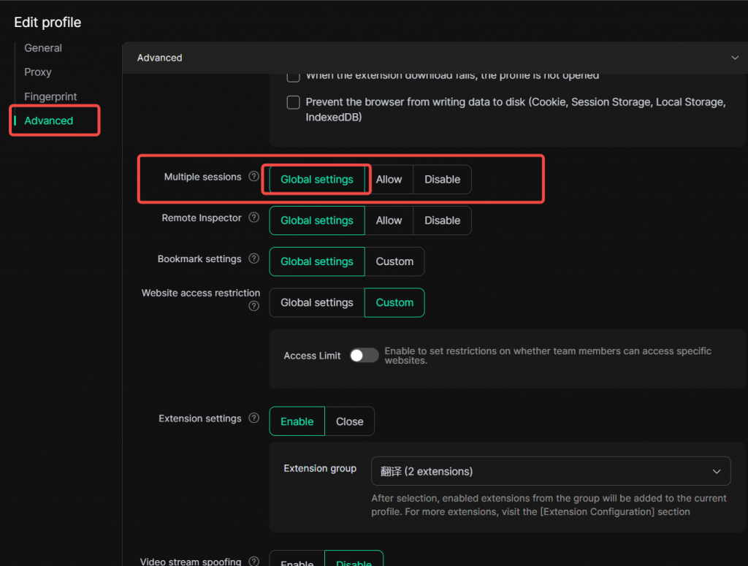This screenshot has width=748, height=566.
Task: Choose Enable for Extension settings
Action: (297, 421)
